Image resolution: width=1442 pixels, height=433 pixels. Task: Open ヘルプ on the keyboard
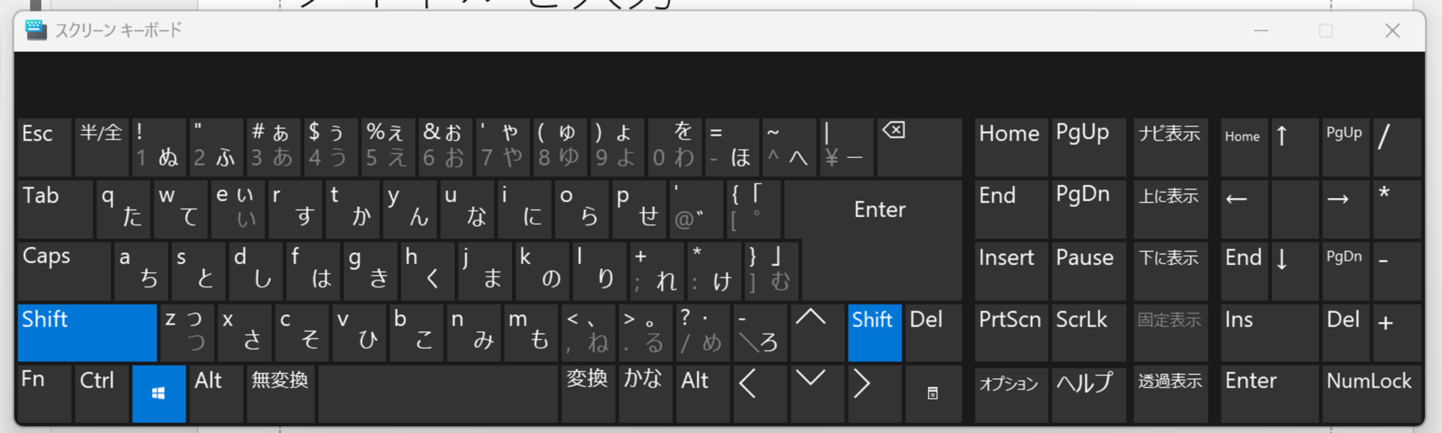click(x=1088, y=393)
